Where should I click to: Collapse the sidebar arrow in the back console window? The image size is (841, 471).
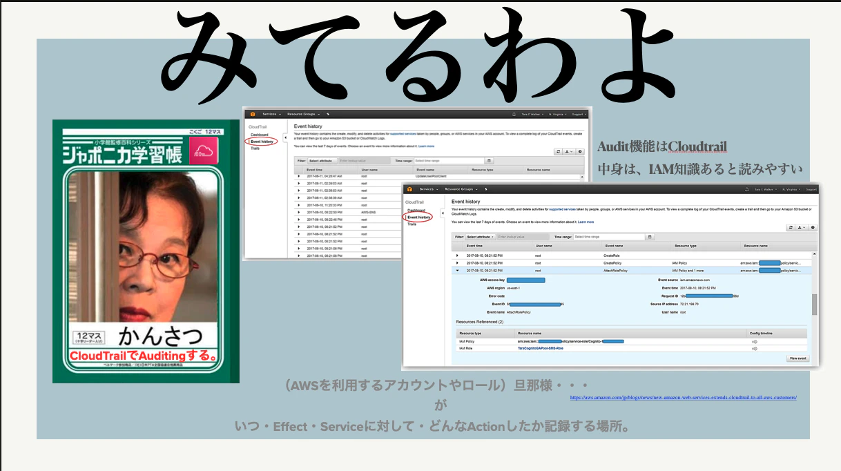click(x=285, y=137)
